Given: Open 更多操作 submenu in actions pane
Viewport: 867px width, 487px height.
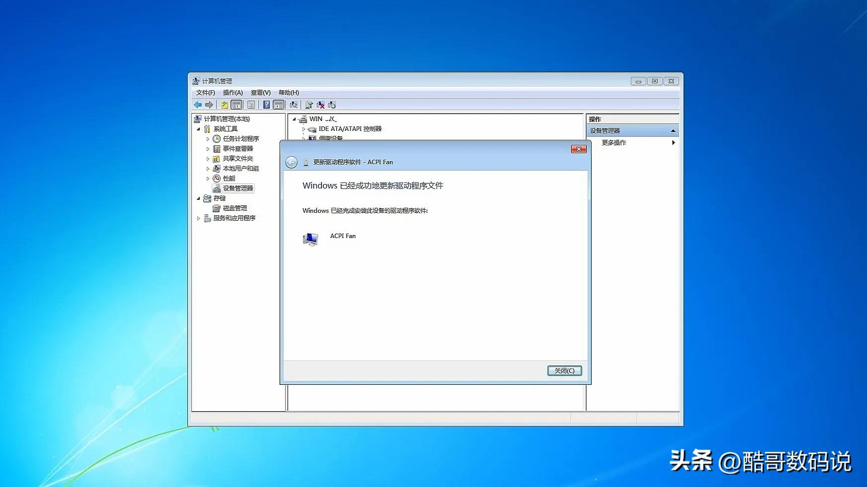Looking at the screenshot, I should tap(638, 143).
